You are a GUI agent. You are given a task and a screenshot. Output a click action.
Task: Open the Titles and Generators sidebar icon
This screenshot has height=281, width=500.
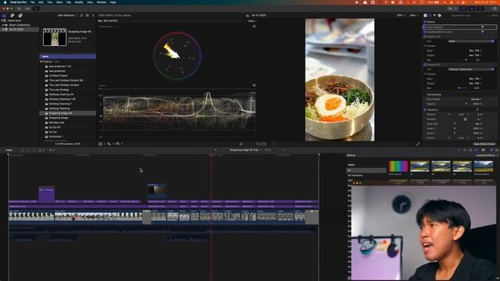pos(20,16)
